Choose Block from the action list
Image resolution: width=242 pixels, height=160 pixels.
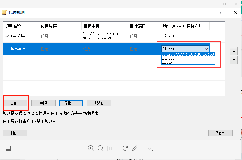tap(167, 62)
